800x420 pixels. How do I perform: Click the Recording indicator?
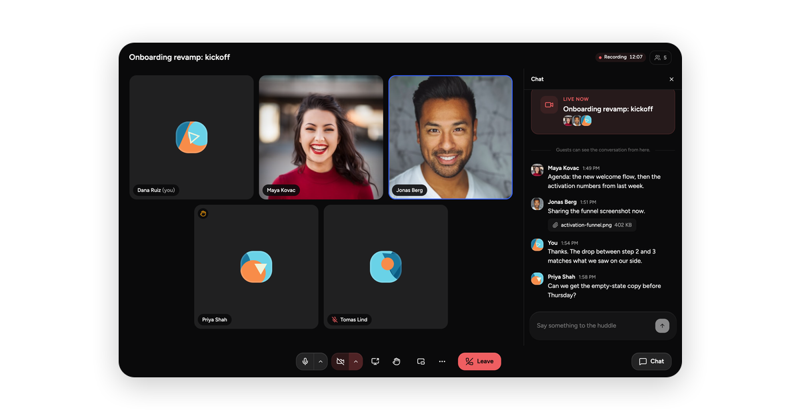621,57
